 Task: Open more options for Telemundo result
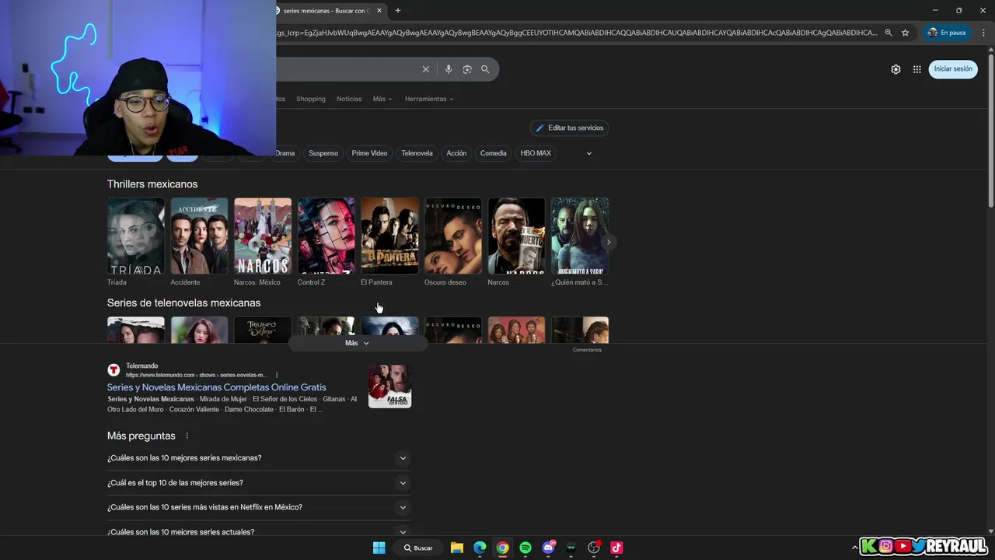tap(277, 375)
